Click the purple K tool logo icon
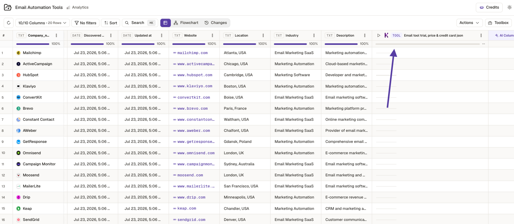The height and width of the screenshot is (224, 514). pos(386,35)
